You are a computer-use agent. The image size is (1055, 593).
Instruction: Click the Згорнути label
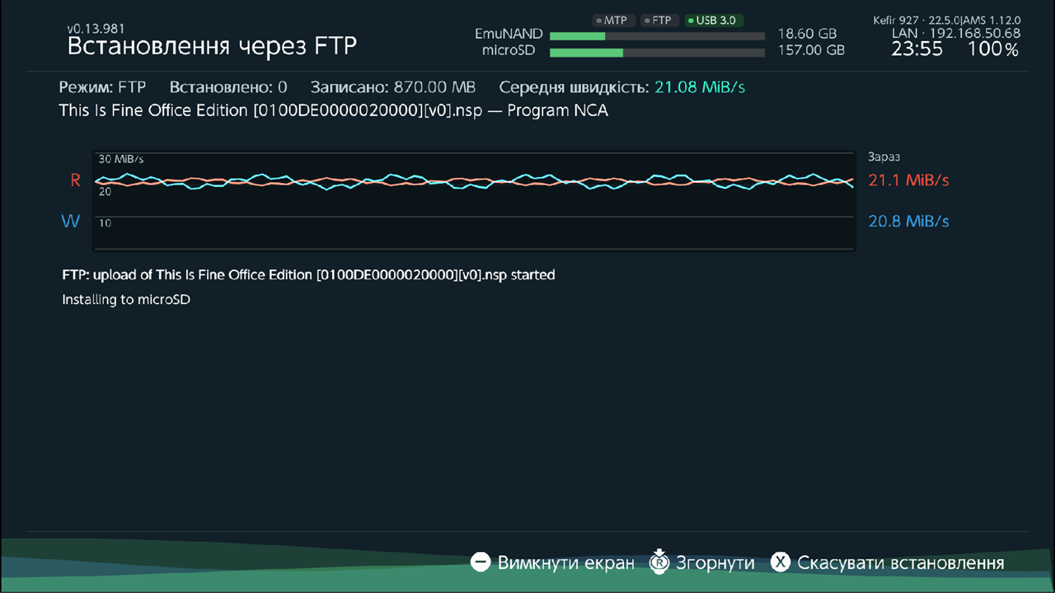tap(715, 563)
